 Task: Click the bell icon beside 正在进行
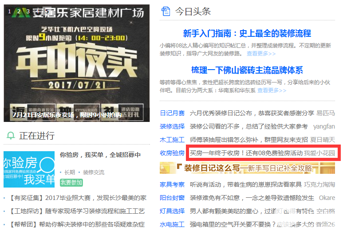coord(11,136)
